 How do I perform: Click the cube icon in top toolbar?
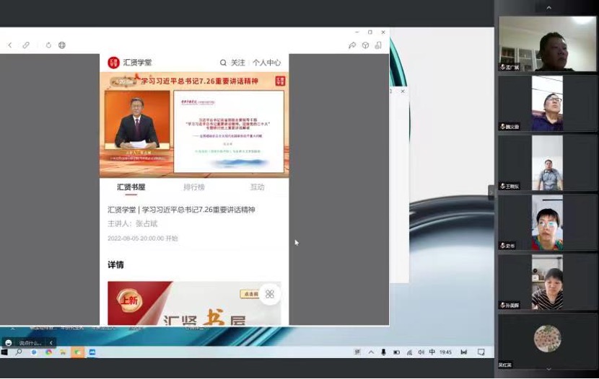click(x=365, y=45)
